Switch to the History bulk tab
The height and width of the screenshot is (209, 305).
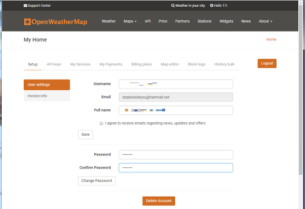pos(224,64)
